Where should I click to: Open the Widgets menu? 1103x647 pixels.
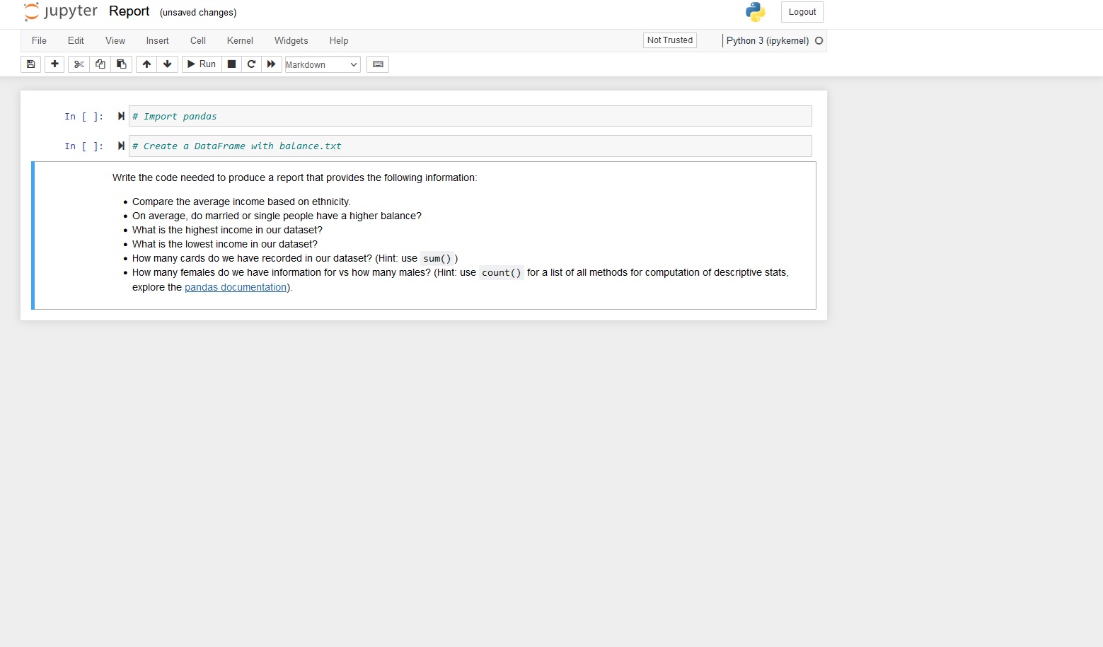coord(291,40)
